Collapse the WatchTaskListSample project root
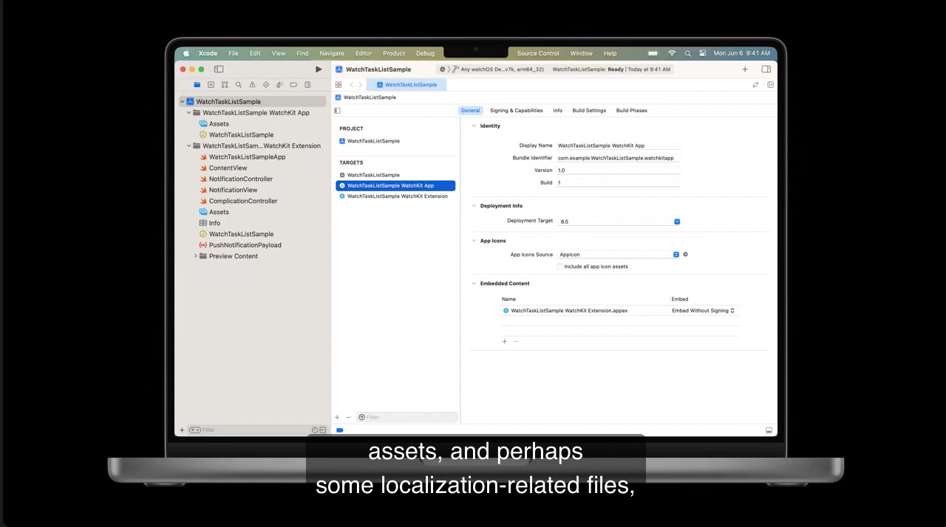The width and height of the screenshot is (946, 527). tap(182, 102)
